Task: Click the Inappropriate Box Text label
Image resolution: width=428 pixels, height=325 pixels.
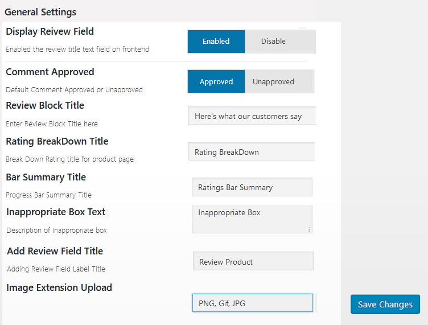Action: coord(56,212)
